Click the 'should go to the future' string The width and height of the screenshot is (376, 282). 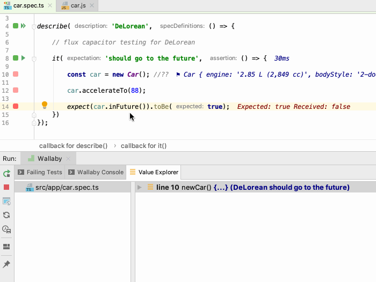point(151,58)
